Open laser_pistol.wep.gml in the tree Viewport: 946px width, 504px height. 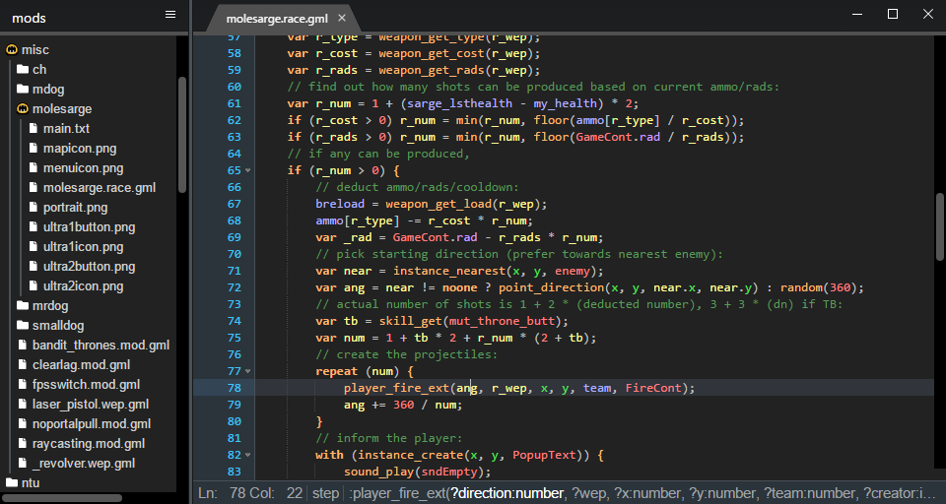(91, 405)
